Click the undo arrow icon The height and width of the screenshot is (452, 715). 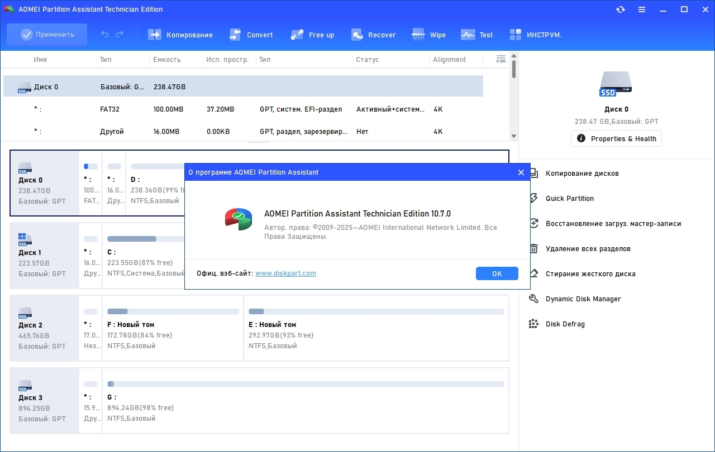coord(105,35)
